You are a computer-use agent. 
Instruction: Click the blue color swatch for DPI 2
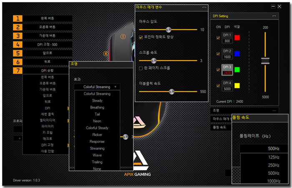tap(238, 54)
